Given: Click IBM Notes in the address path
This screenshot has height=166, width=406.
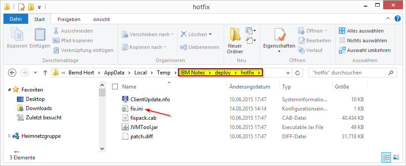Looking at the screenshot, I should [x=192, y=73].
